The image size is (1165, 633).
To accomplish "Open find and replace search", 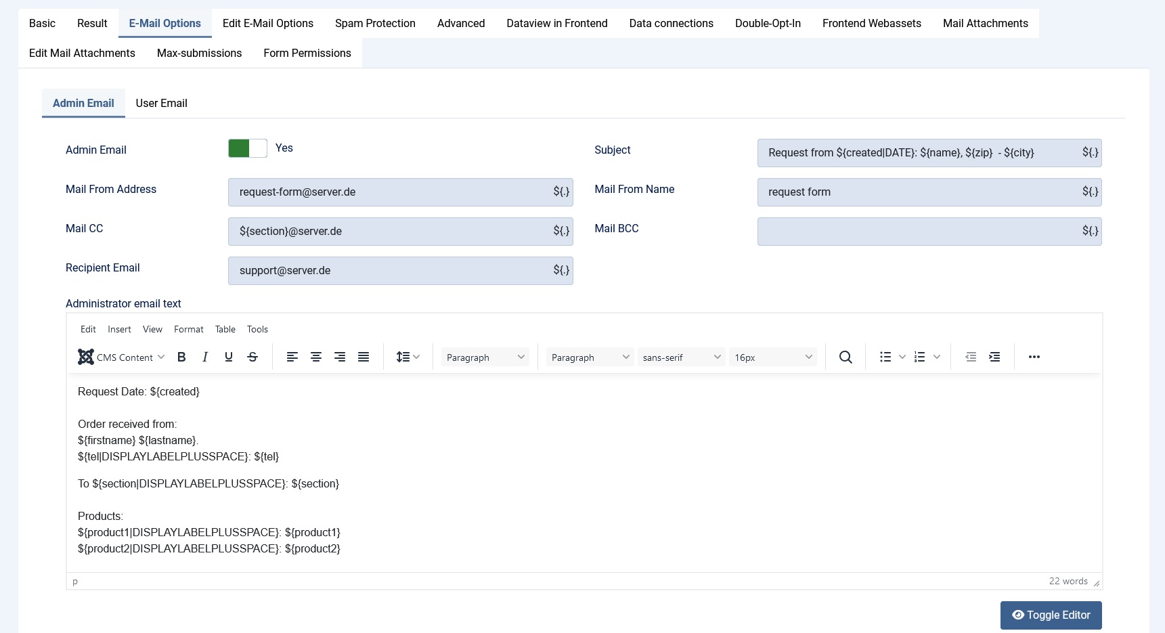I will 845,357.
